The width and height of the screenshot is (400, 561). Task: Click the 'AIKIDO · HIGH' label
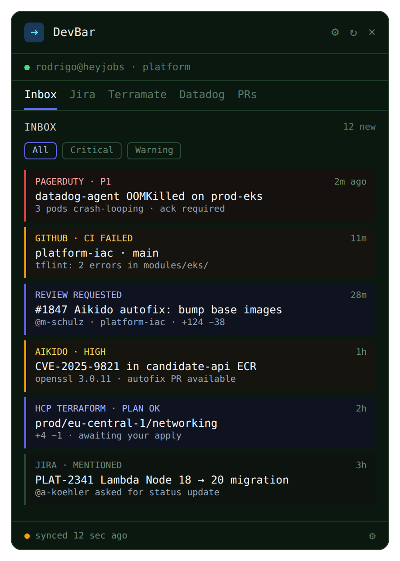tap(70, 352)
